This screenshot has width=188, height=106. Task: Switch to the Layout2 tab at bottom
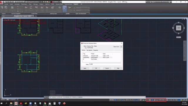[13, 100]
